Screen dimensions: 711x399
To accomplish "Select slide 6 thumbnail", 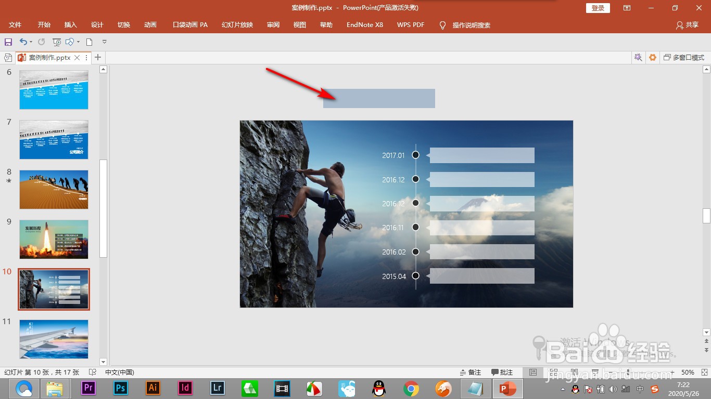I will (x=54, y=90).
